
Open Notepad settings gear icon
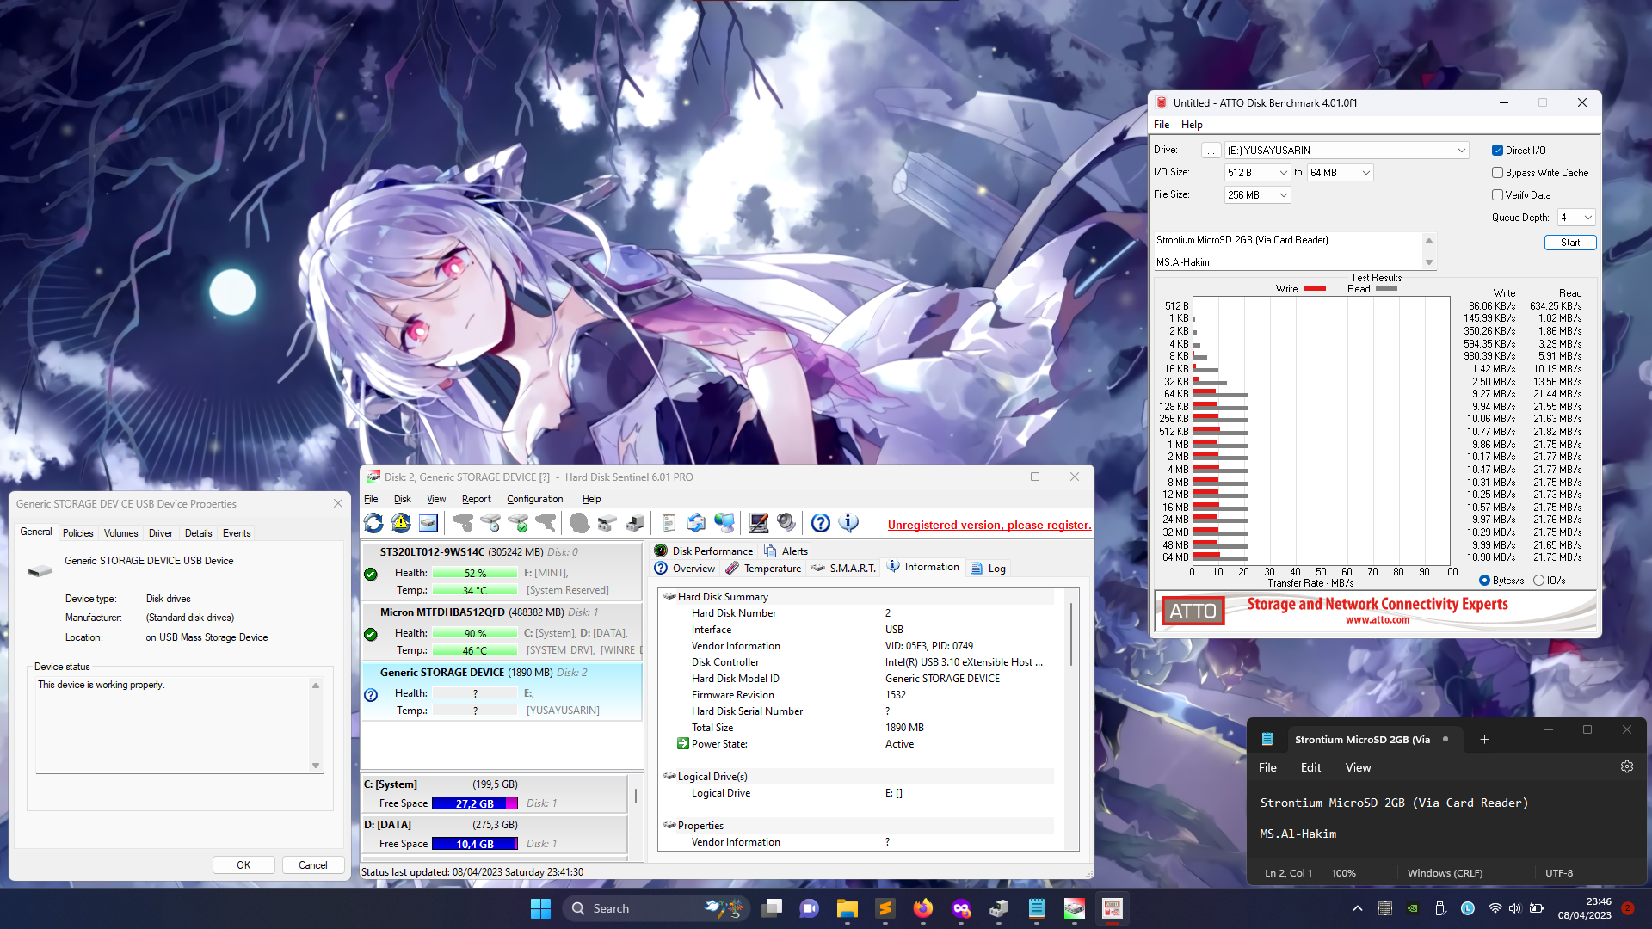(x=1627, y=766)
